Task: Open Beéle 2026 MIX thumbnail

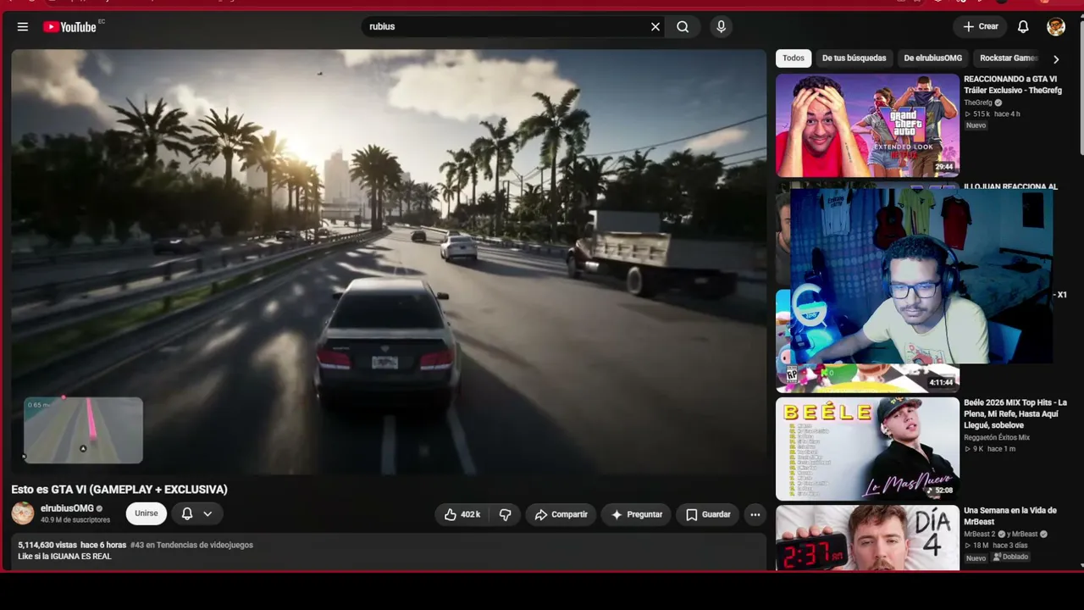Action: [x=867, y=449]
